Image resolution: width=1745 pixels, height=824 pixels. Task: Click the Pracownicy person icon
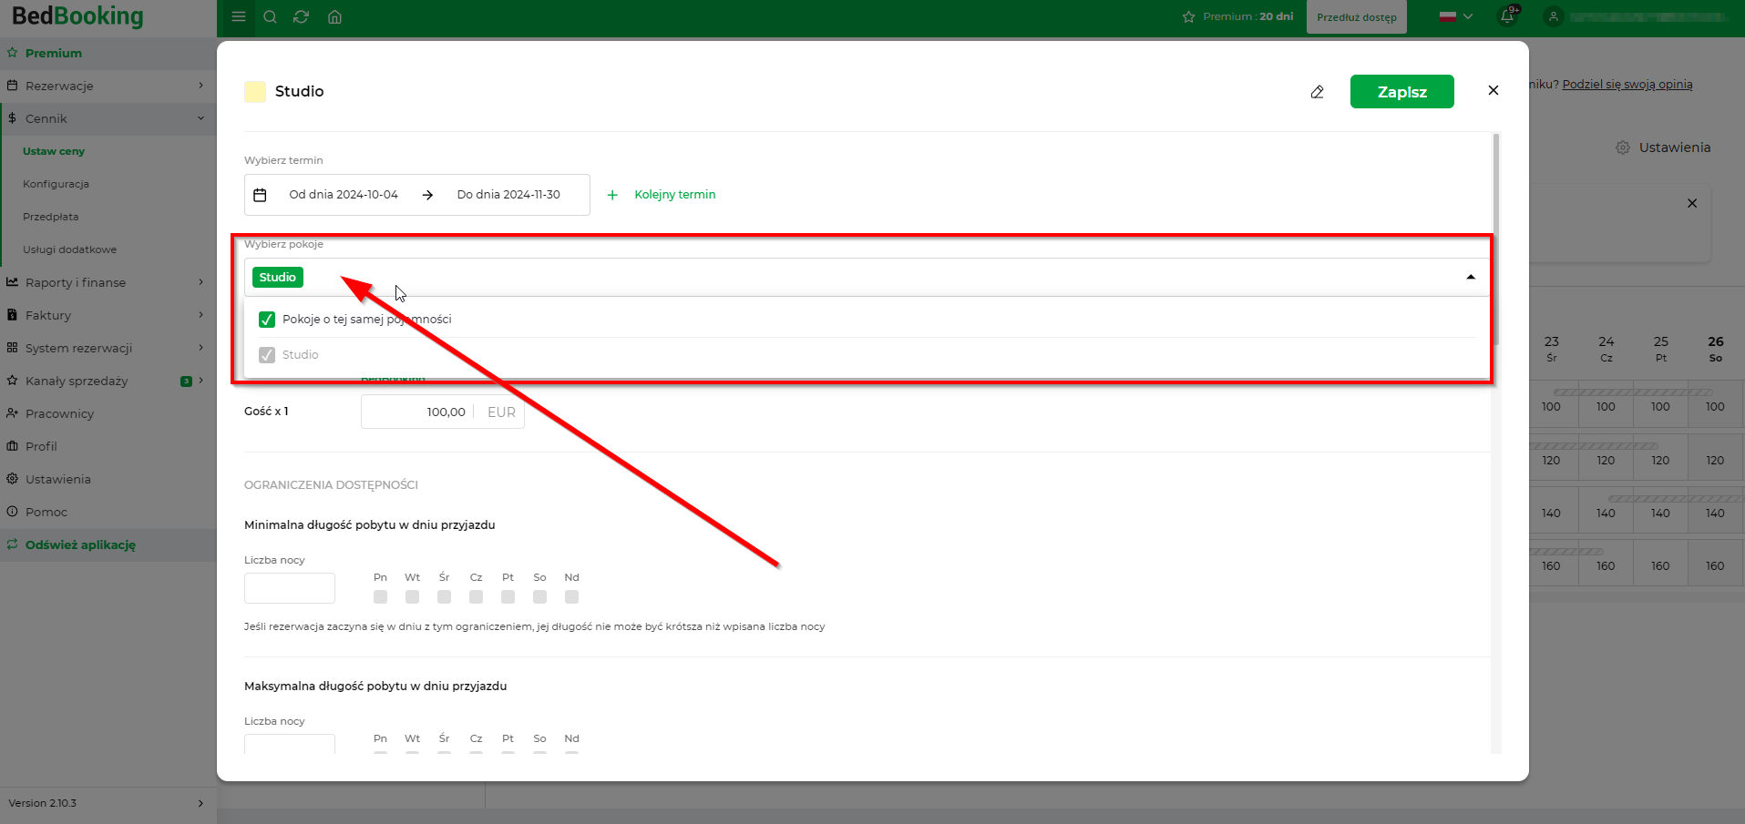pyautogui.click(x=12, y=413)
